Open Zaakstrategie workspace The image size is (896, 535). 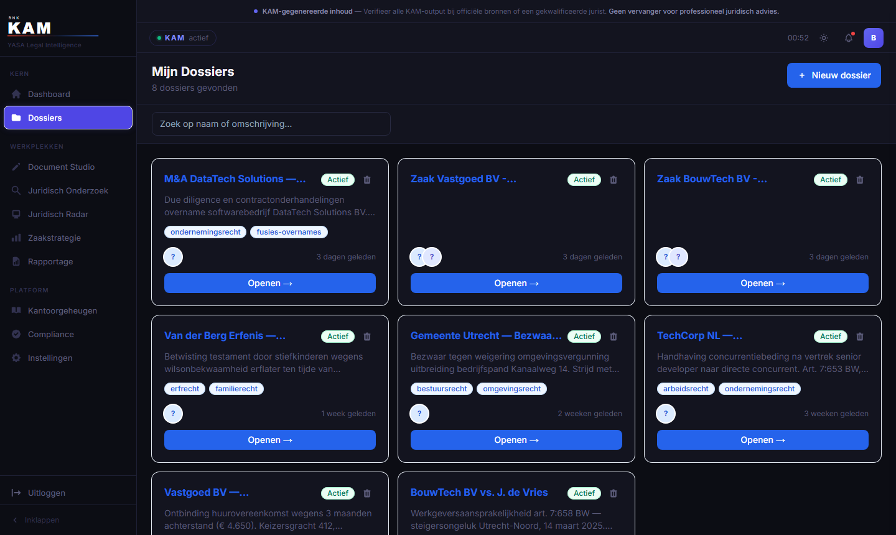[x=68, y=238]
